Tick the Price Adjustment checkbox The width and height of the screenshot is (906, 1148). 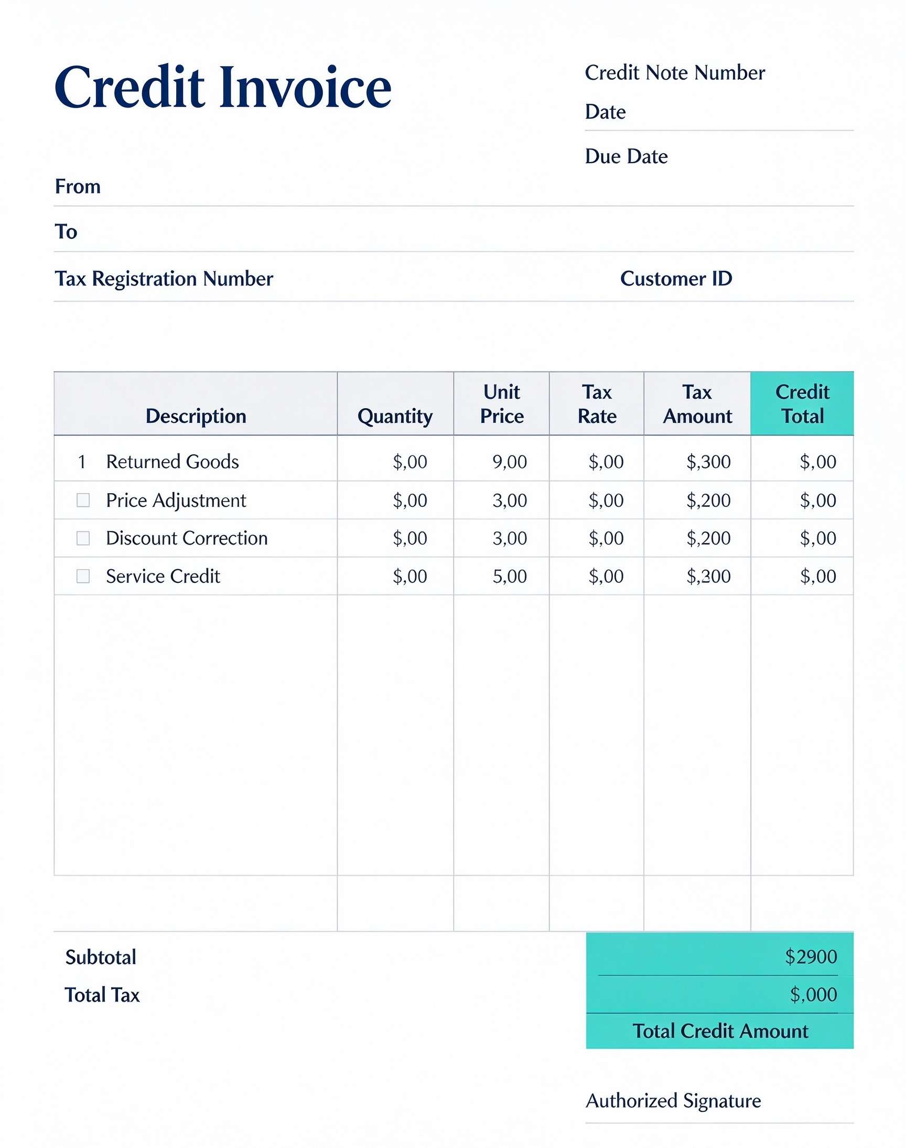coord(83,500)
